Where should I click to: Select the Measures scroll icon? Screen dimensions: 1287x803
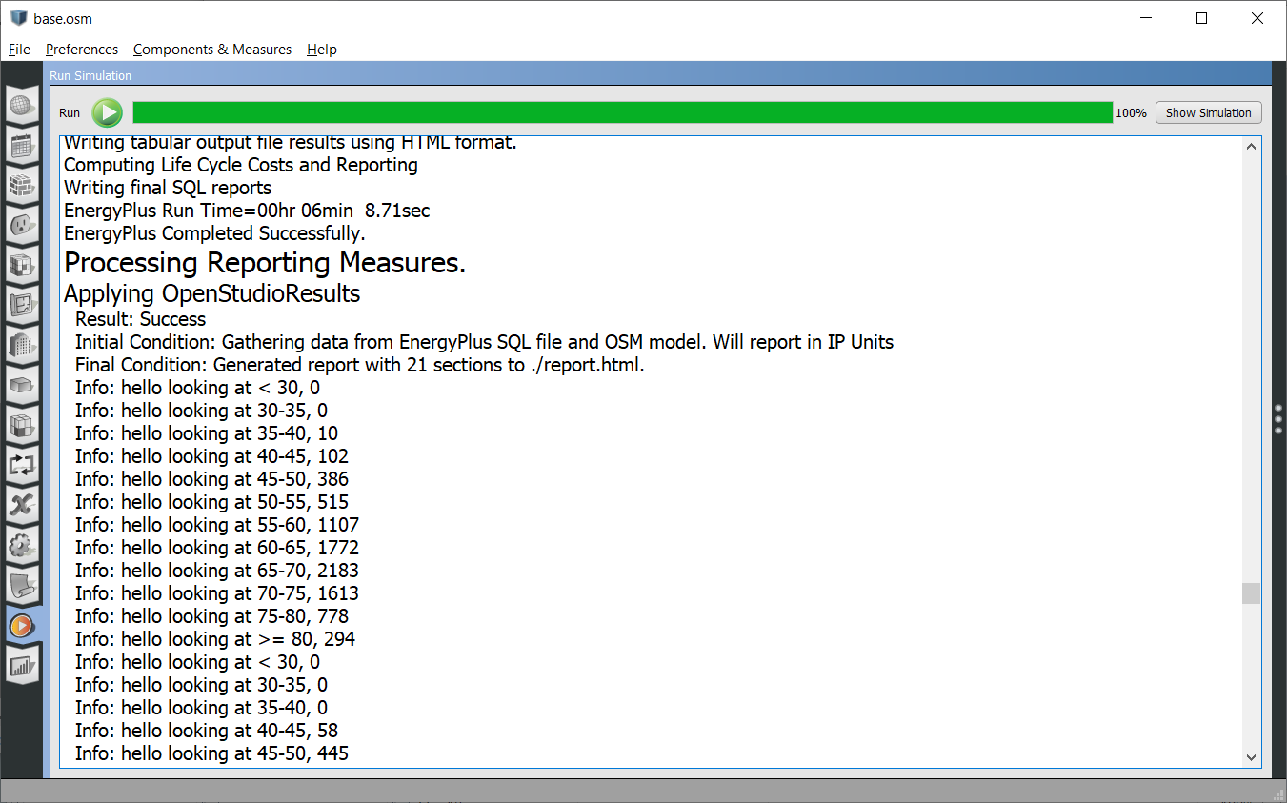click(22, 586)
